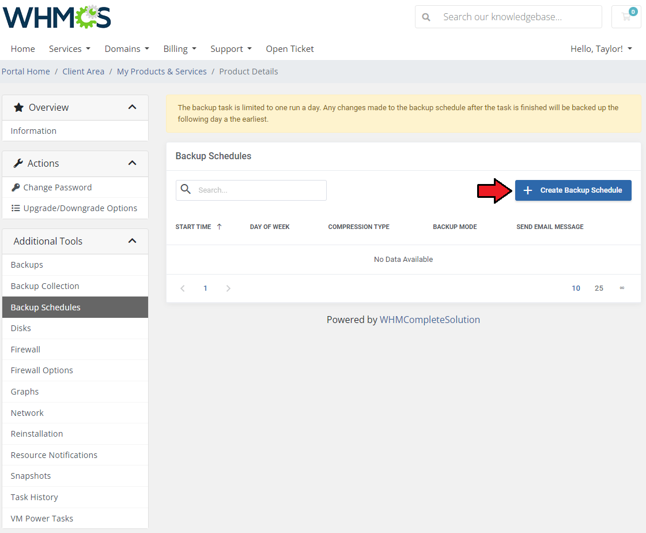The height and width of the screenshot is (533, 646).
Task: Collapse the Additional Tools panel
Action: pos(132,241)
